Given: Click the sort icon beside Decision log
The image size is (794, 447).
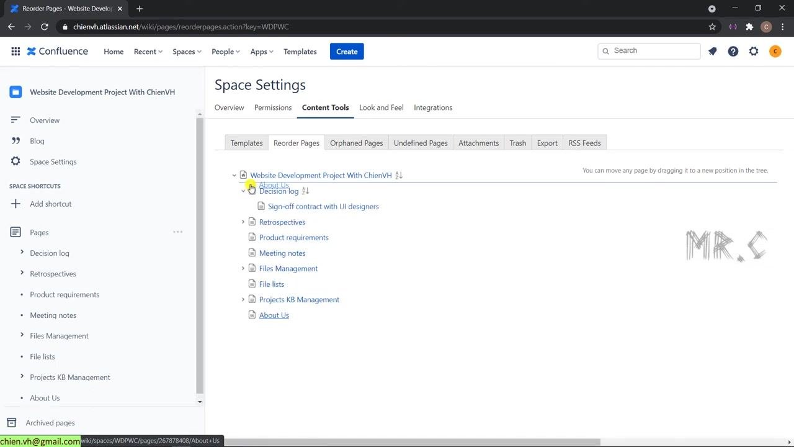Looking at the screenshot, I should (305, 191).
